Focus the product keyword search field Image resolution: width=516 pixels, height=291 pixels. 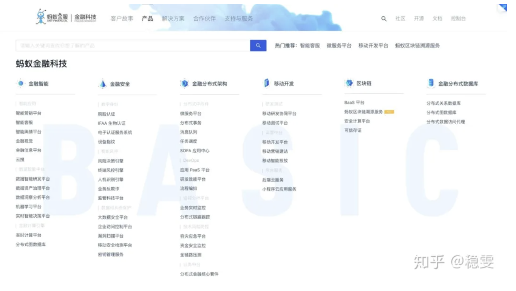133,45
